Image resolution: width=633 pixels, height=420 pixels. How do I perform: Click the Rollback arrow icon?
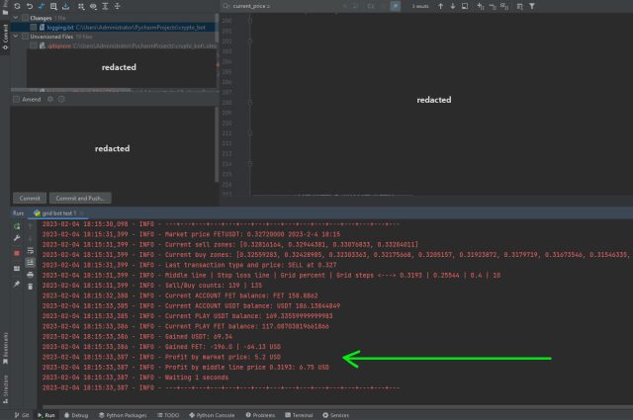[30, 6]
